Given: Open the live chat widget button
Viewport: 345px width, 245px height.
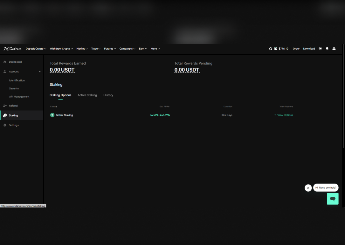Looking at the screenshot, I should tap(333, 199).
